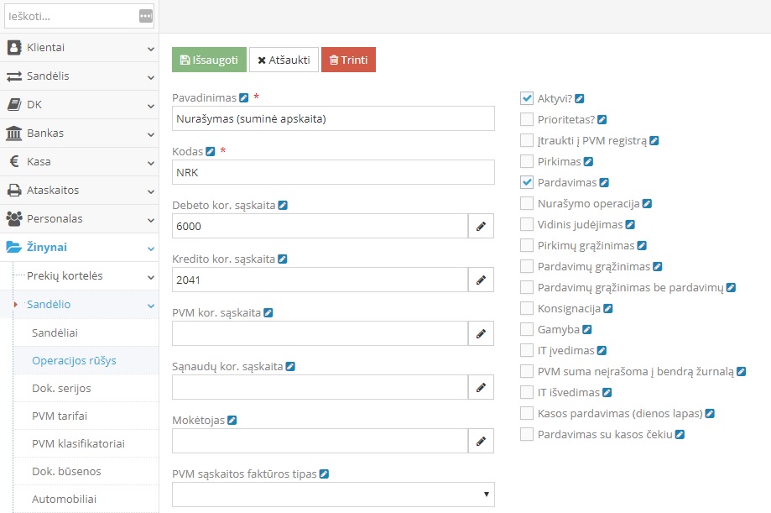Open PVM tarifai in the sidebar
Screen dimensions: 771x513
pos(60,416)
